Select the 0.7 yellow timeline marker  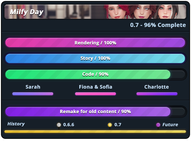coord(110,125)
